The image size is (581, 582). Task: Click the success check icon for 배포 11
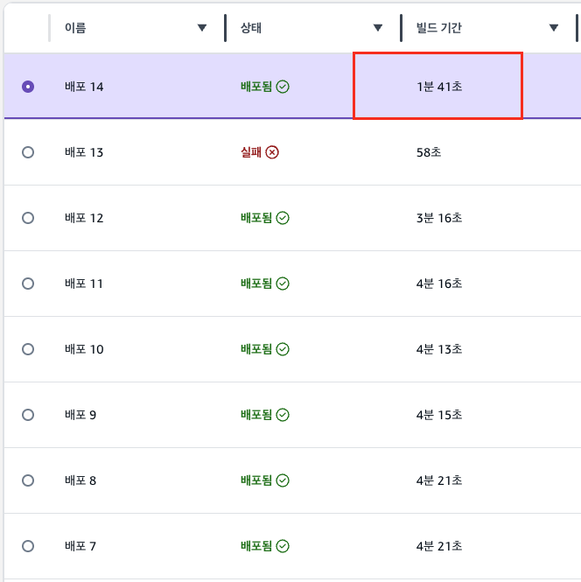click(x=283, y=284)
